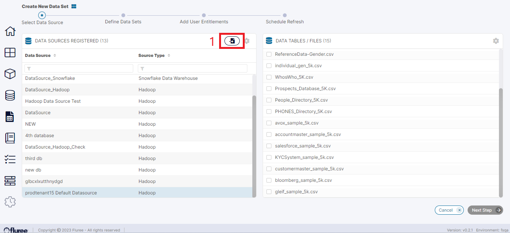
Task: Tick the bloomberg_sample_5k.csv checkbox
Action: click(269, 180)
